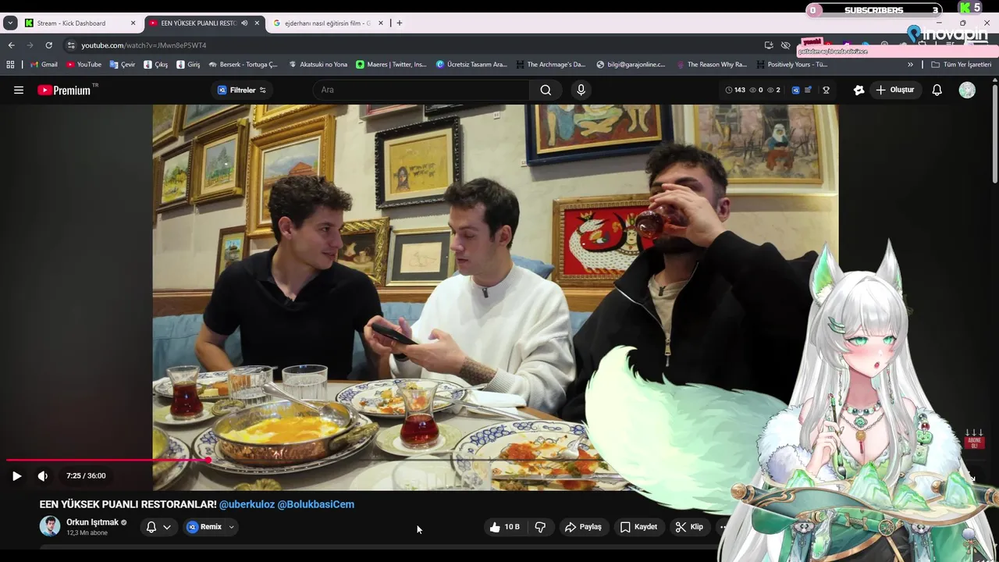Focus the Ara search input field
The height and width of the screenshot is (562, 999).
[x=421, y=90]
